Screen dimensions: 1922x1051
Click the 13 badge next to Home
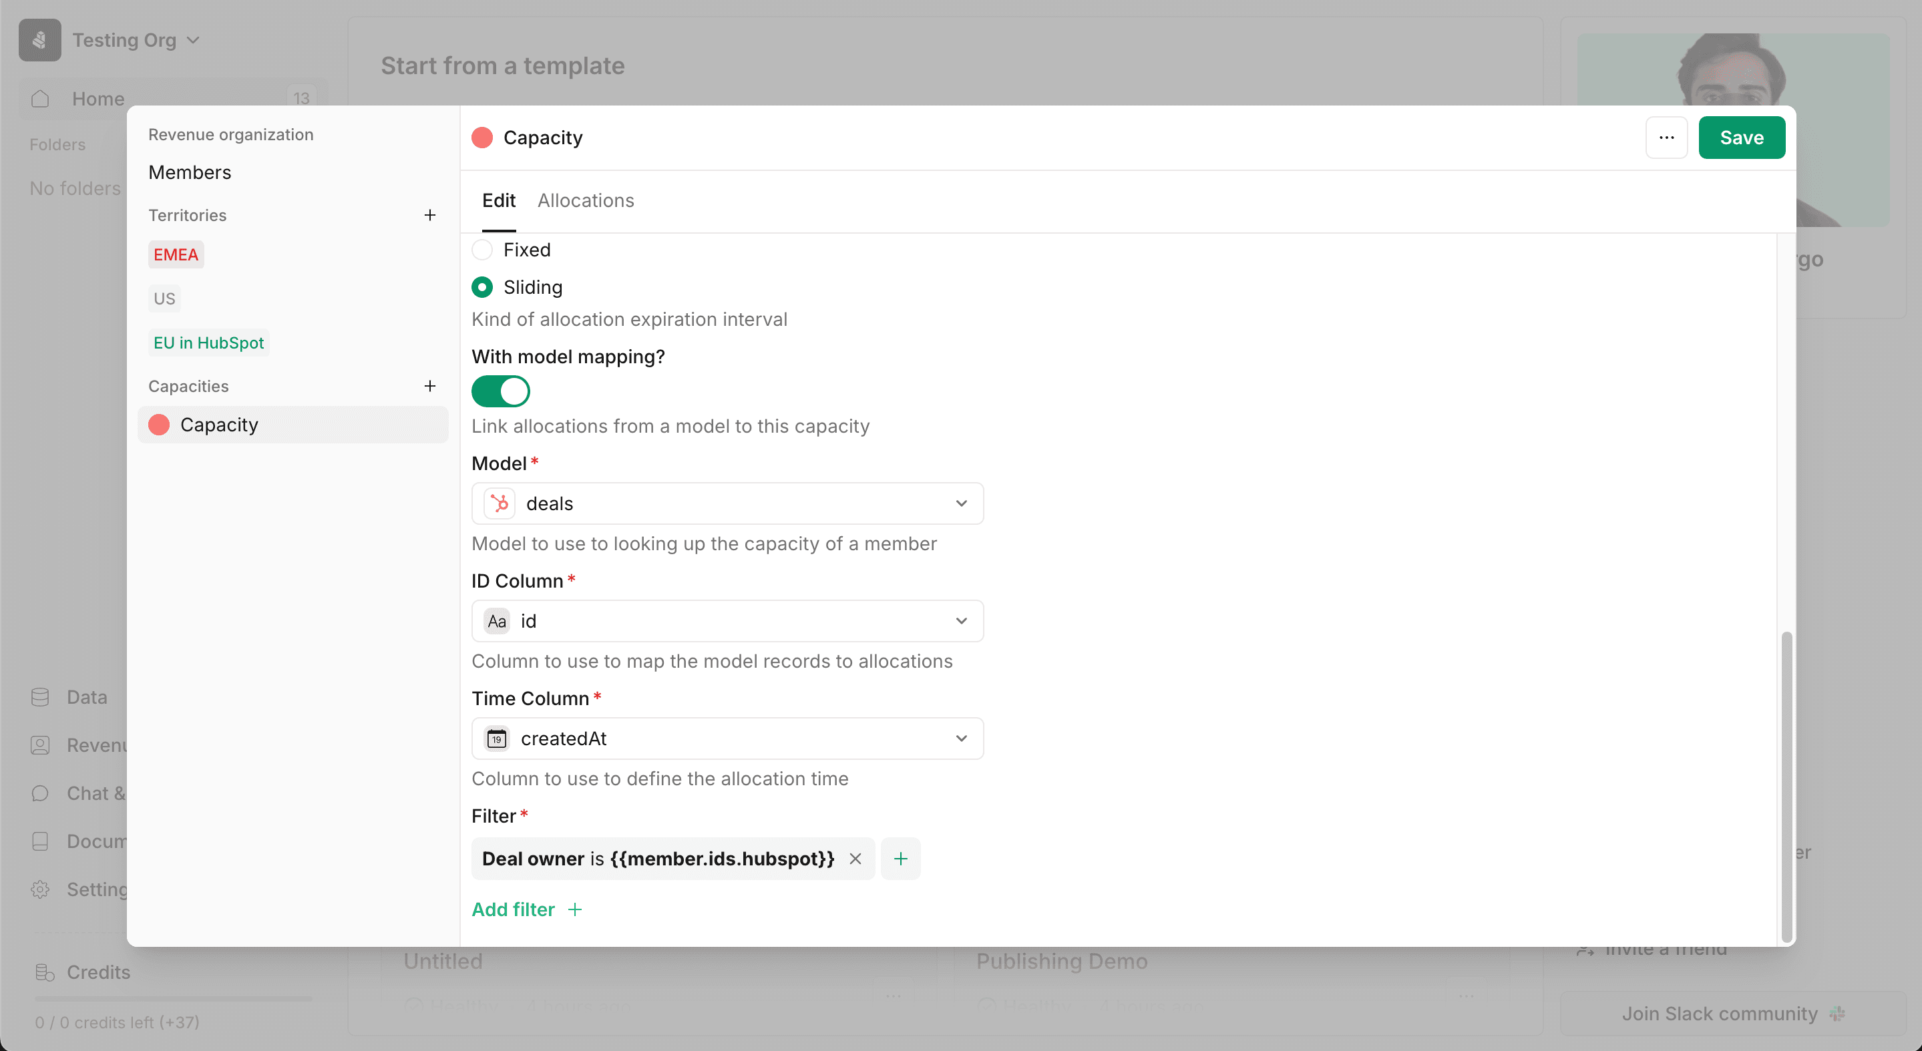301,98
